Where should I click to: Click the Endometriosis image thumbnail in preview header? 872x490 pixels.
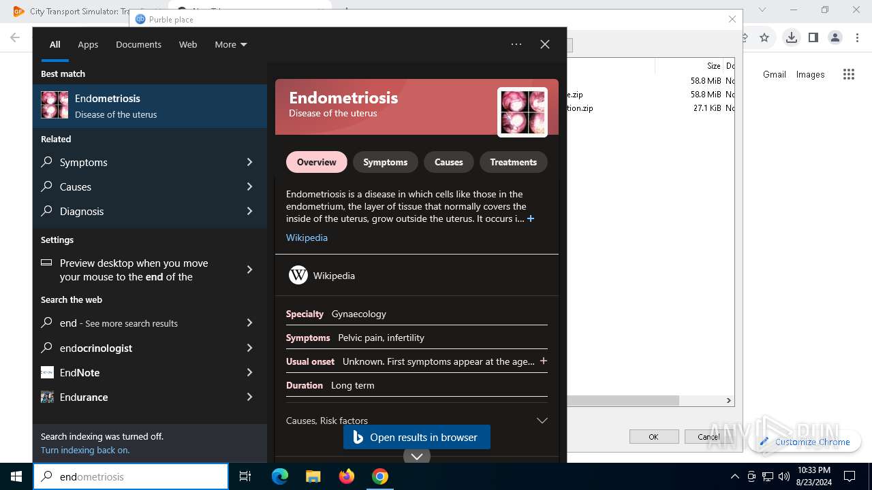pyautogui.click(x=523, y=112)
